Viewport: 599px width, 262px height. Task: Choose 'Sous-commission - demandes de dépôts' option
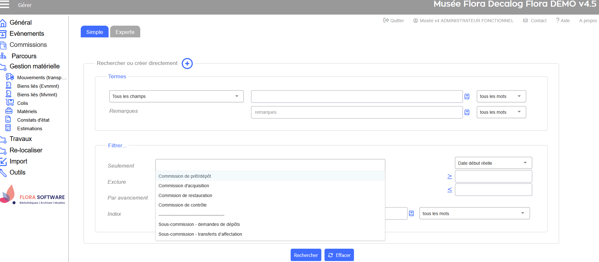[x=199, y=224]
